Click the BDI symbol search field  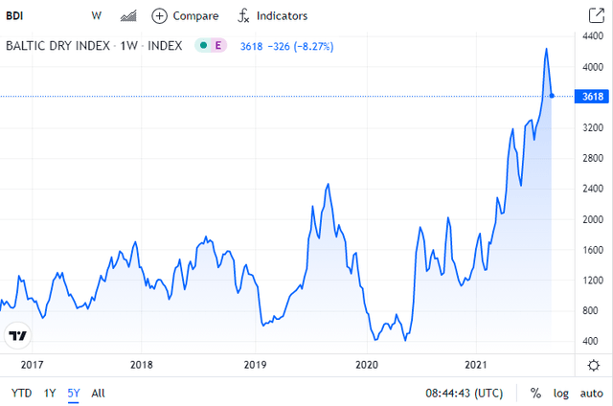(15, 16)
